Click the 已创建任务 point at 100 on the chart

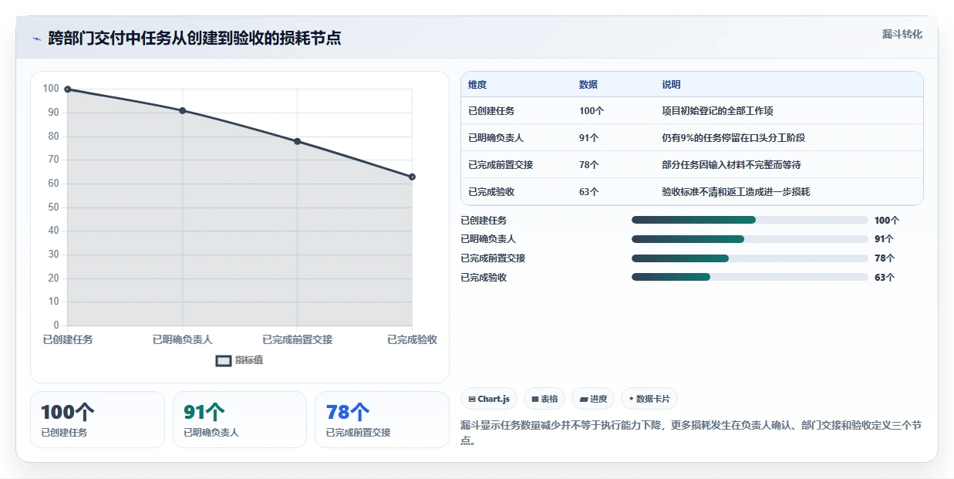click(x=68, y=89)
